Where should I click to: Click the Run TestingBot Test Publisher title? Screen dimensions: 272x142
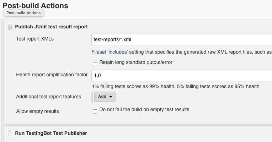pyautogui.click(x=51, y=133)
